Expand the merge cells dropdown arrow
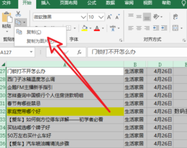This screenshot has height=148, width=187. point(182,28)
